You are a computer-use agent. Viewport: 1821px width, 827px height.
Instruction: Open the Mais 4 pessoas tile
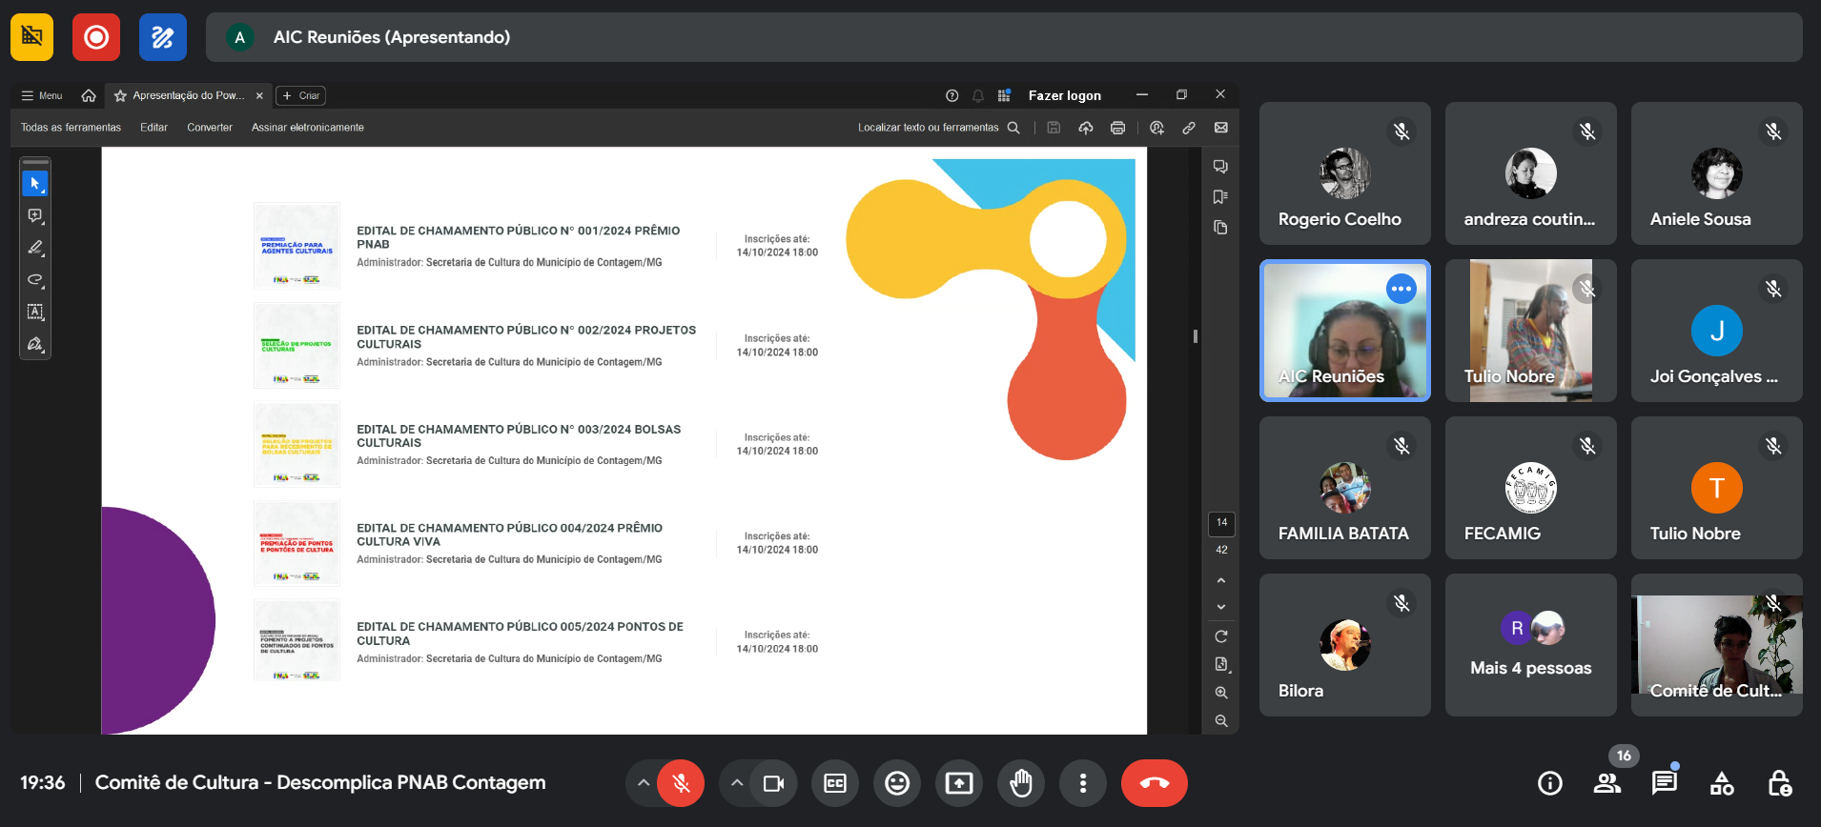point(1530,645)
